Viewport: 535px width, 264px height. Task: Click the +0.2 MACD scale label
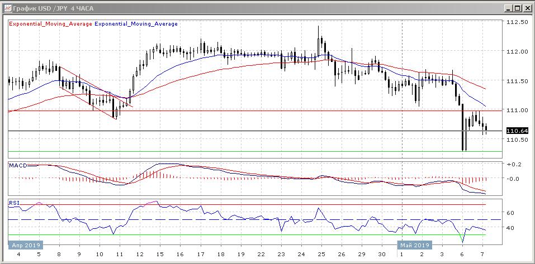(513, 165)
